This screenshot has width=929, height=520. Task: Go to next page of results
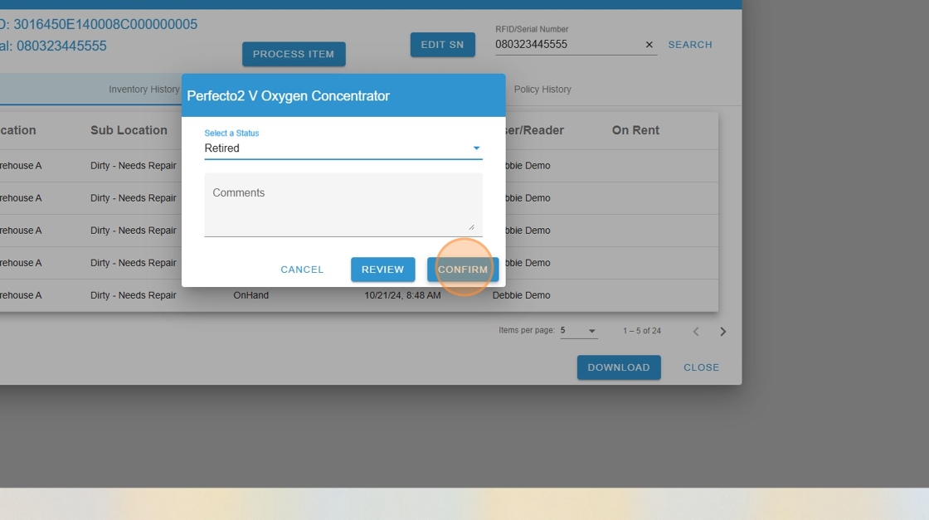point(722,332)
